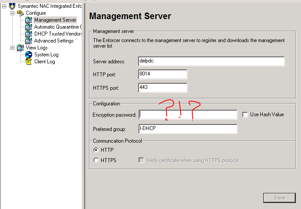Screen dimensions: 301x209
Task: Open DHCP Trusted Vendors item
Action: [58, 34]
